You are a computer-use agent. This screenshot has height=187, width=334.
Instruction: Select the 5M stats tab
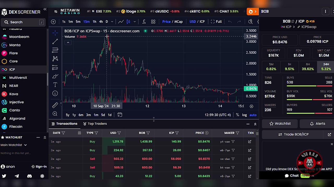271,67
